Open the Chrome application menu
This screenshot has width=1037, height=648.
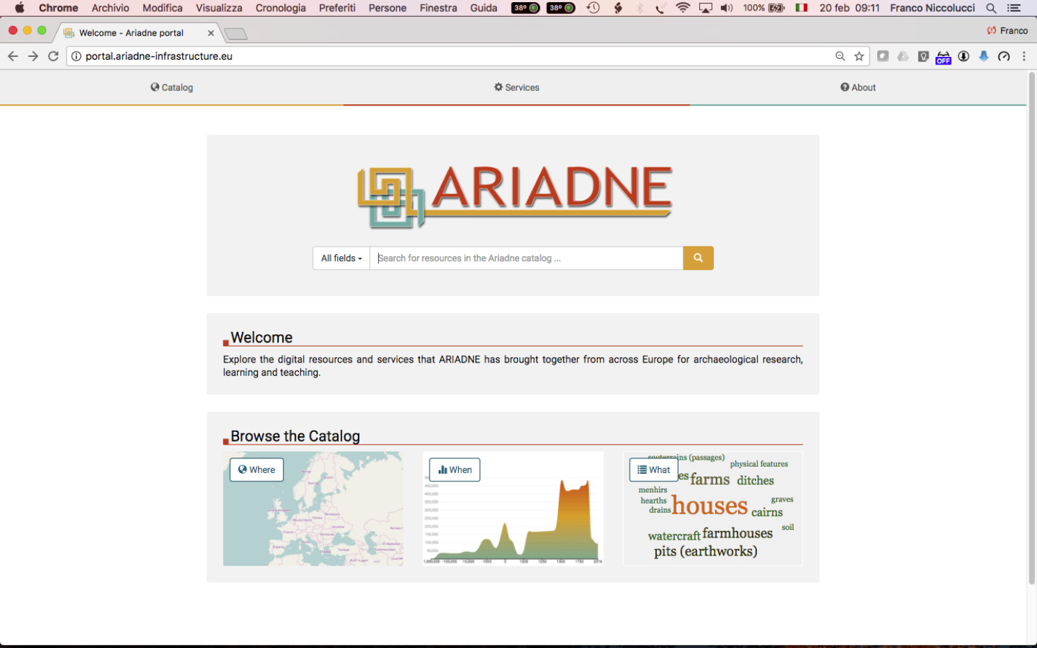(58, 8)
